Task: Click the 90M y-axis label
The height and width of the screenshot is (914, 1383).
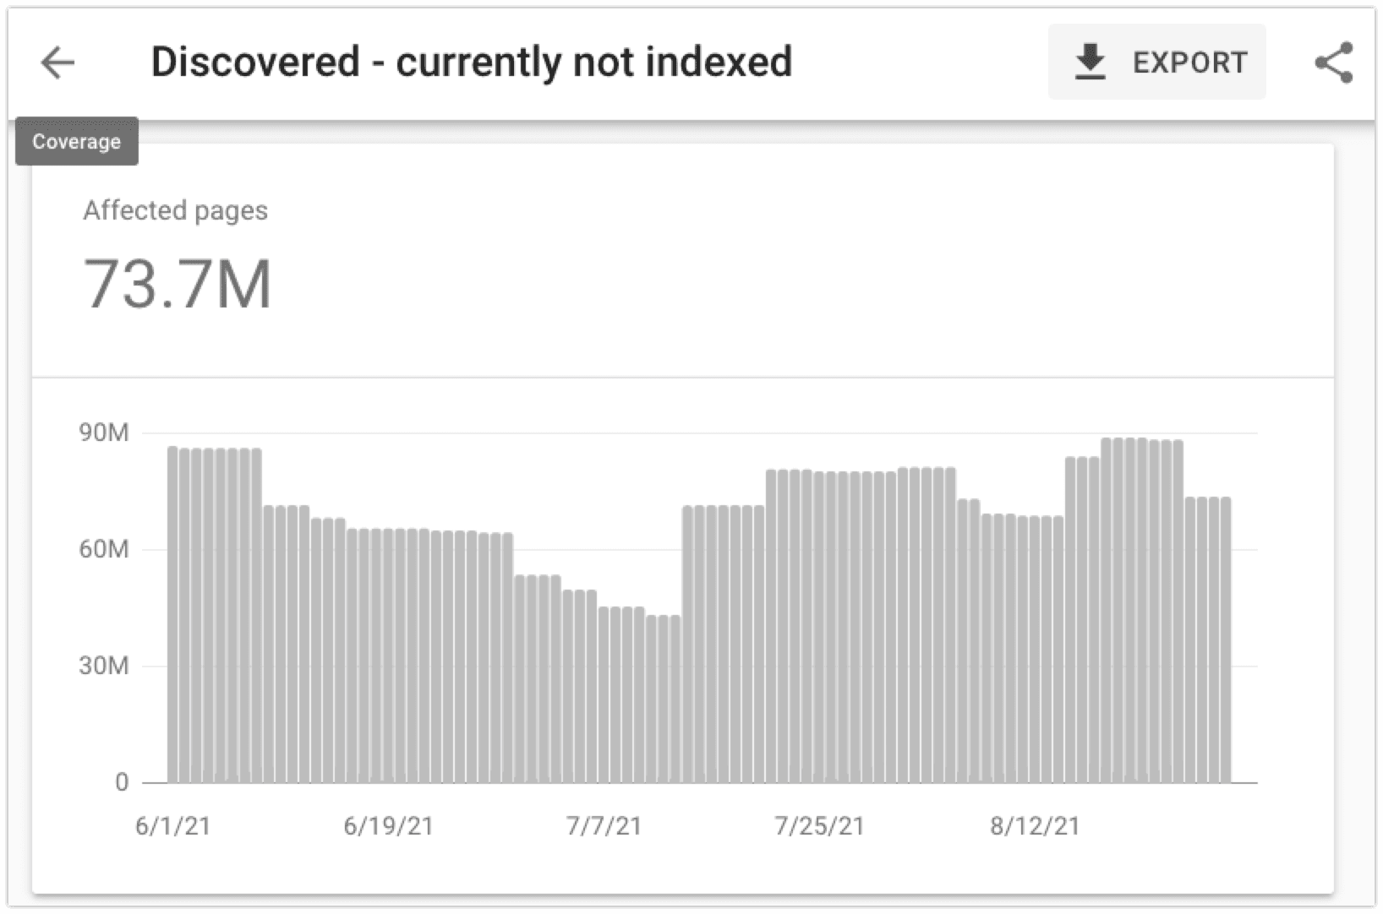Action: (104, 433)
